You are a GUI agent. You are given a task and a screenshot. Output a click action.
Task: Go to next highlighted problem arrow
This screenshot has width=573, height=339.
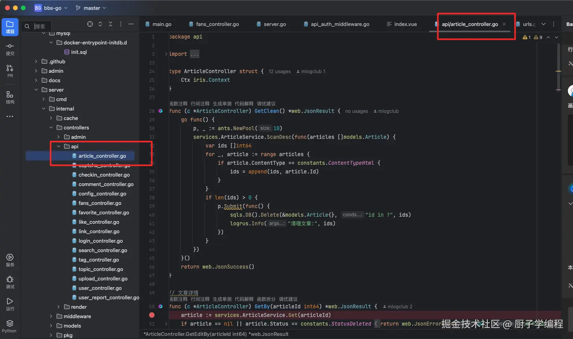(556, 37)
